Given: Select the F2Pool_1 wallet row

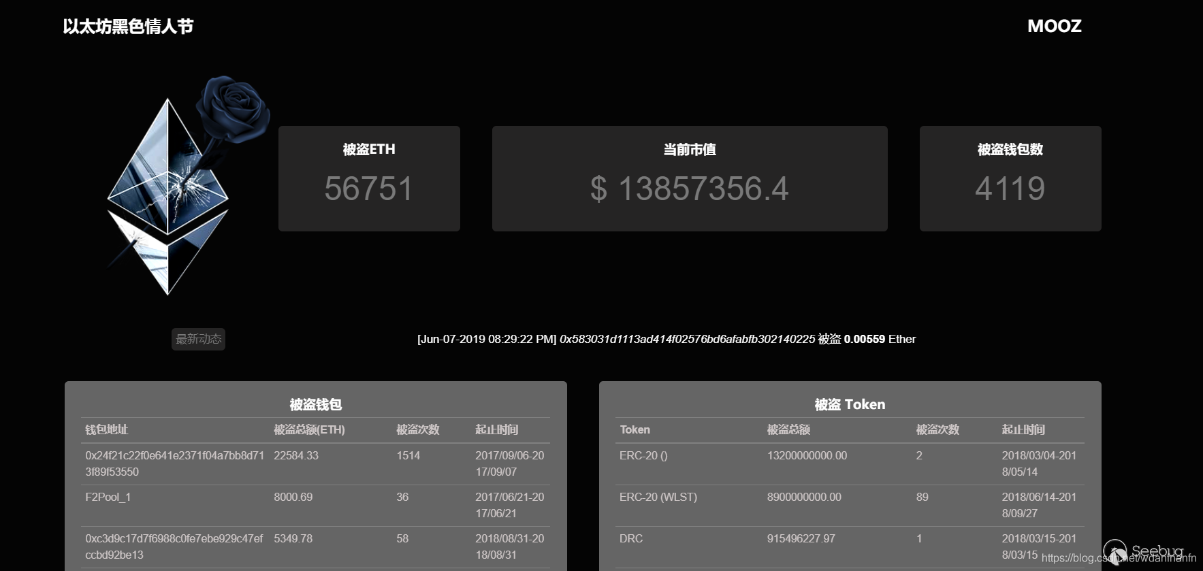Looking at the screenshot, I should (x=315, y=505).
